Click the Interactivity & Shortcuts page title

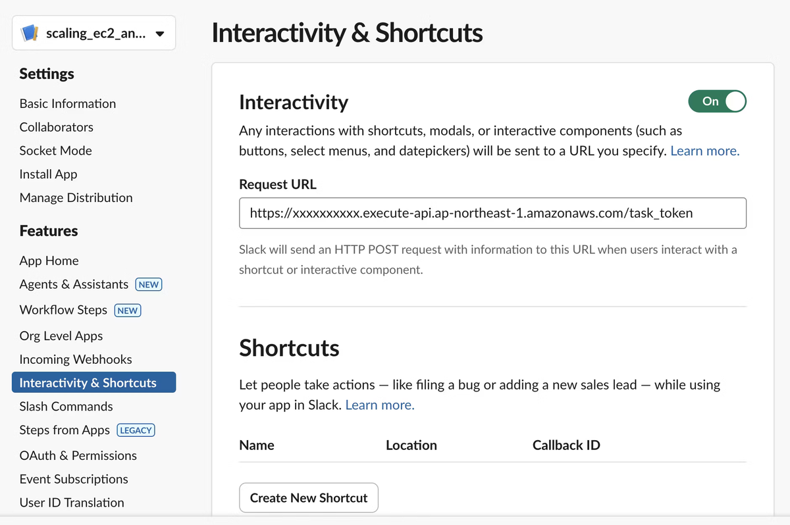347,34
